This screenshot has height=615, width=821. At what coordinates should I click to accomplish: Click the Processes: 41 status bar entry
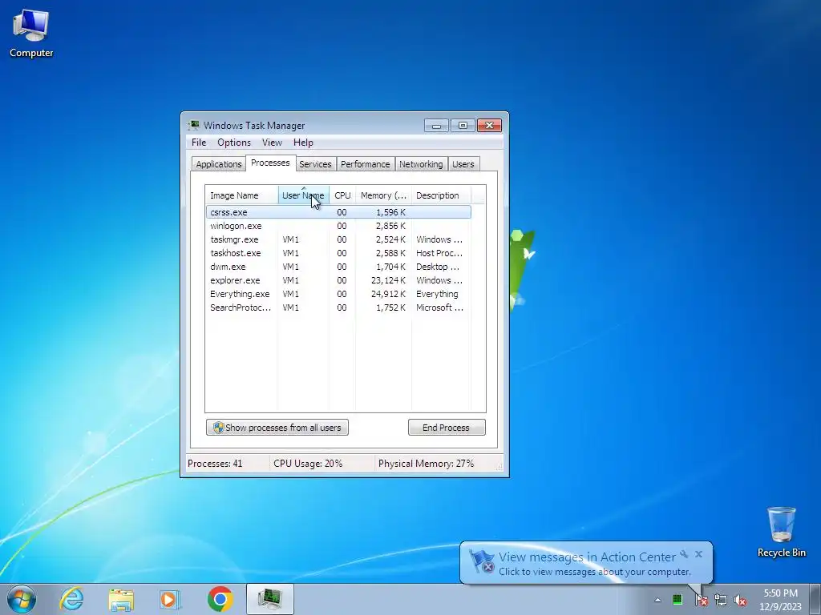215,464
